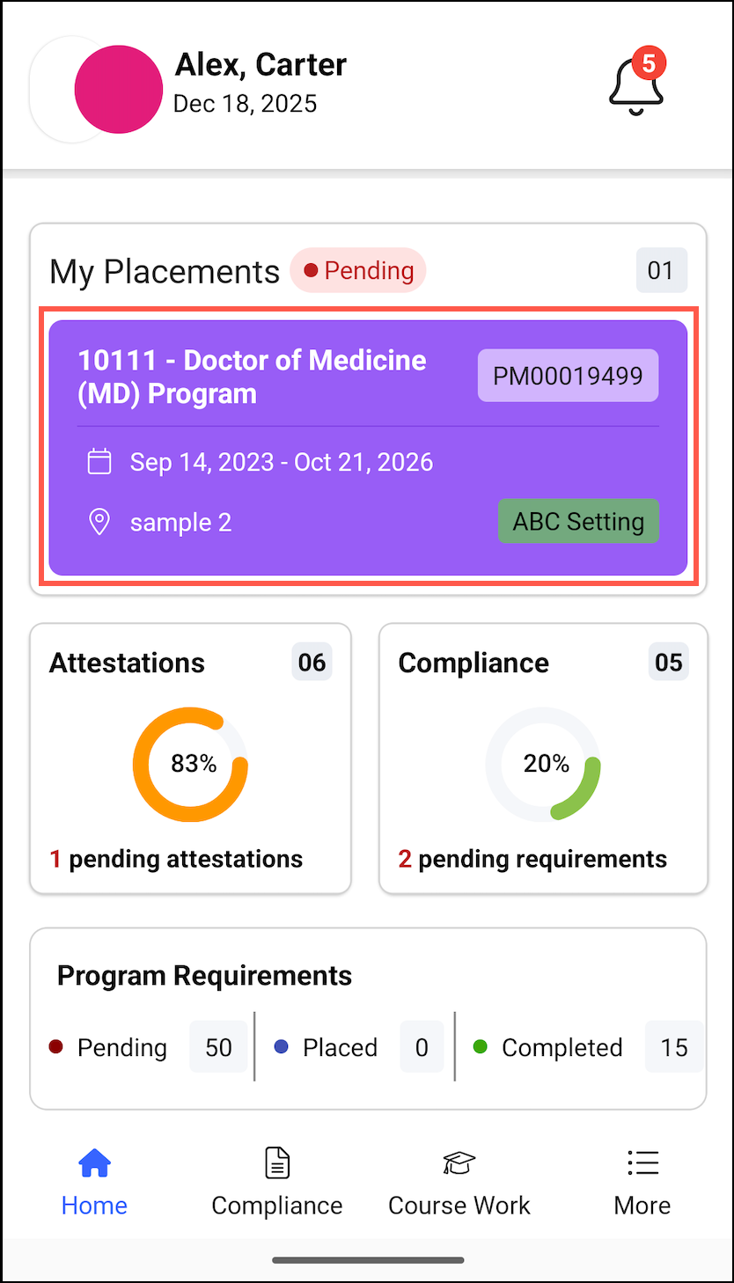
Task: Tap the Pending status badge
Action: point(358,271)
